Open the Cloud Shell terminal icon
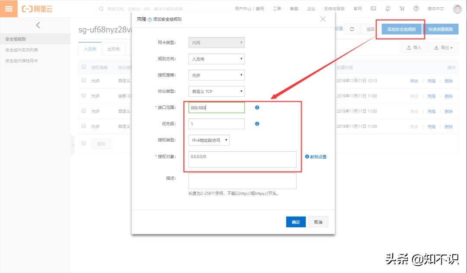Screen dimensions: 467x273 [x=373, y=9]
